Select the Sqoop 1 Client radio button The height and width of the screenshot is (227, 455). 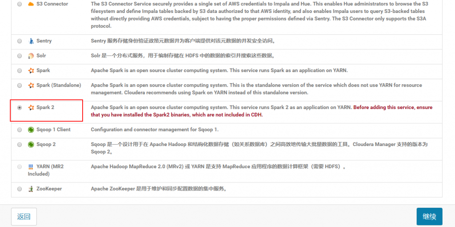[x=20, y=130]
